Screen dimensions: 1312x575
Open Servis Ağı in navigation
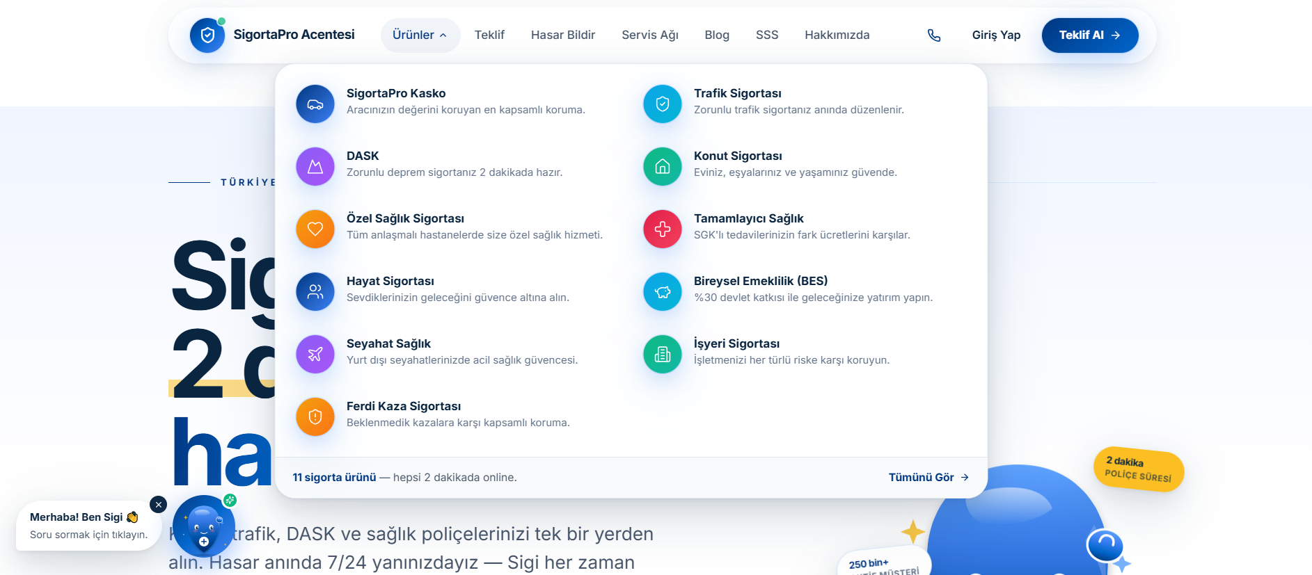pyautogui.click(x=650, y=35)
